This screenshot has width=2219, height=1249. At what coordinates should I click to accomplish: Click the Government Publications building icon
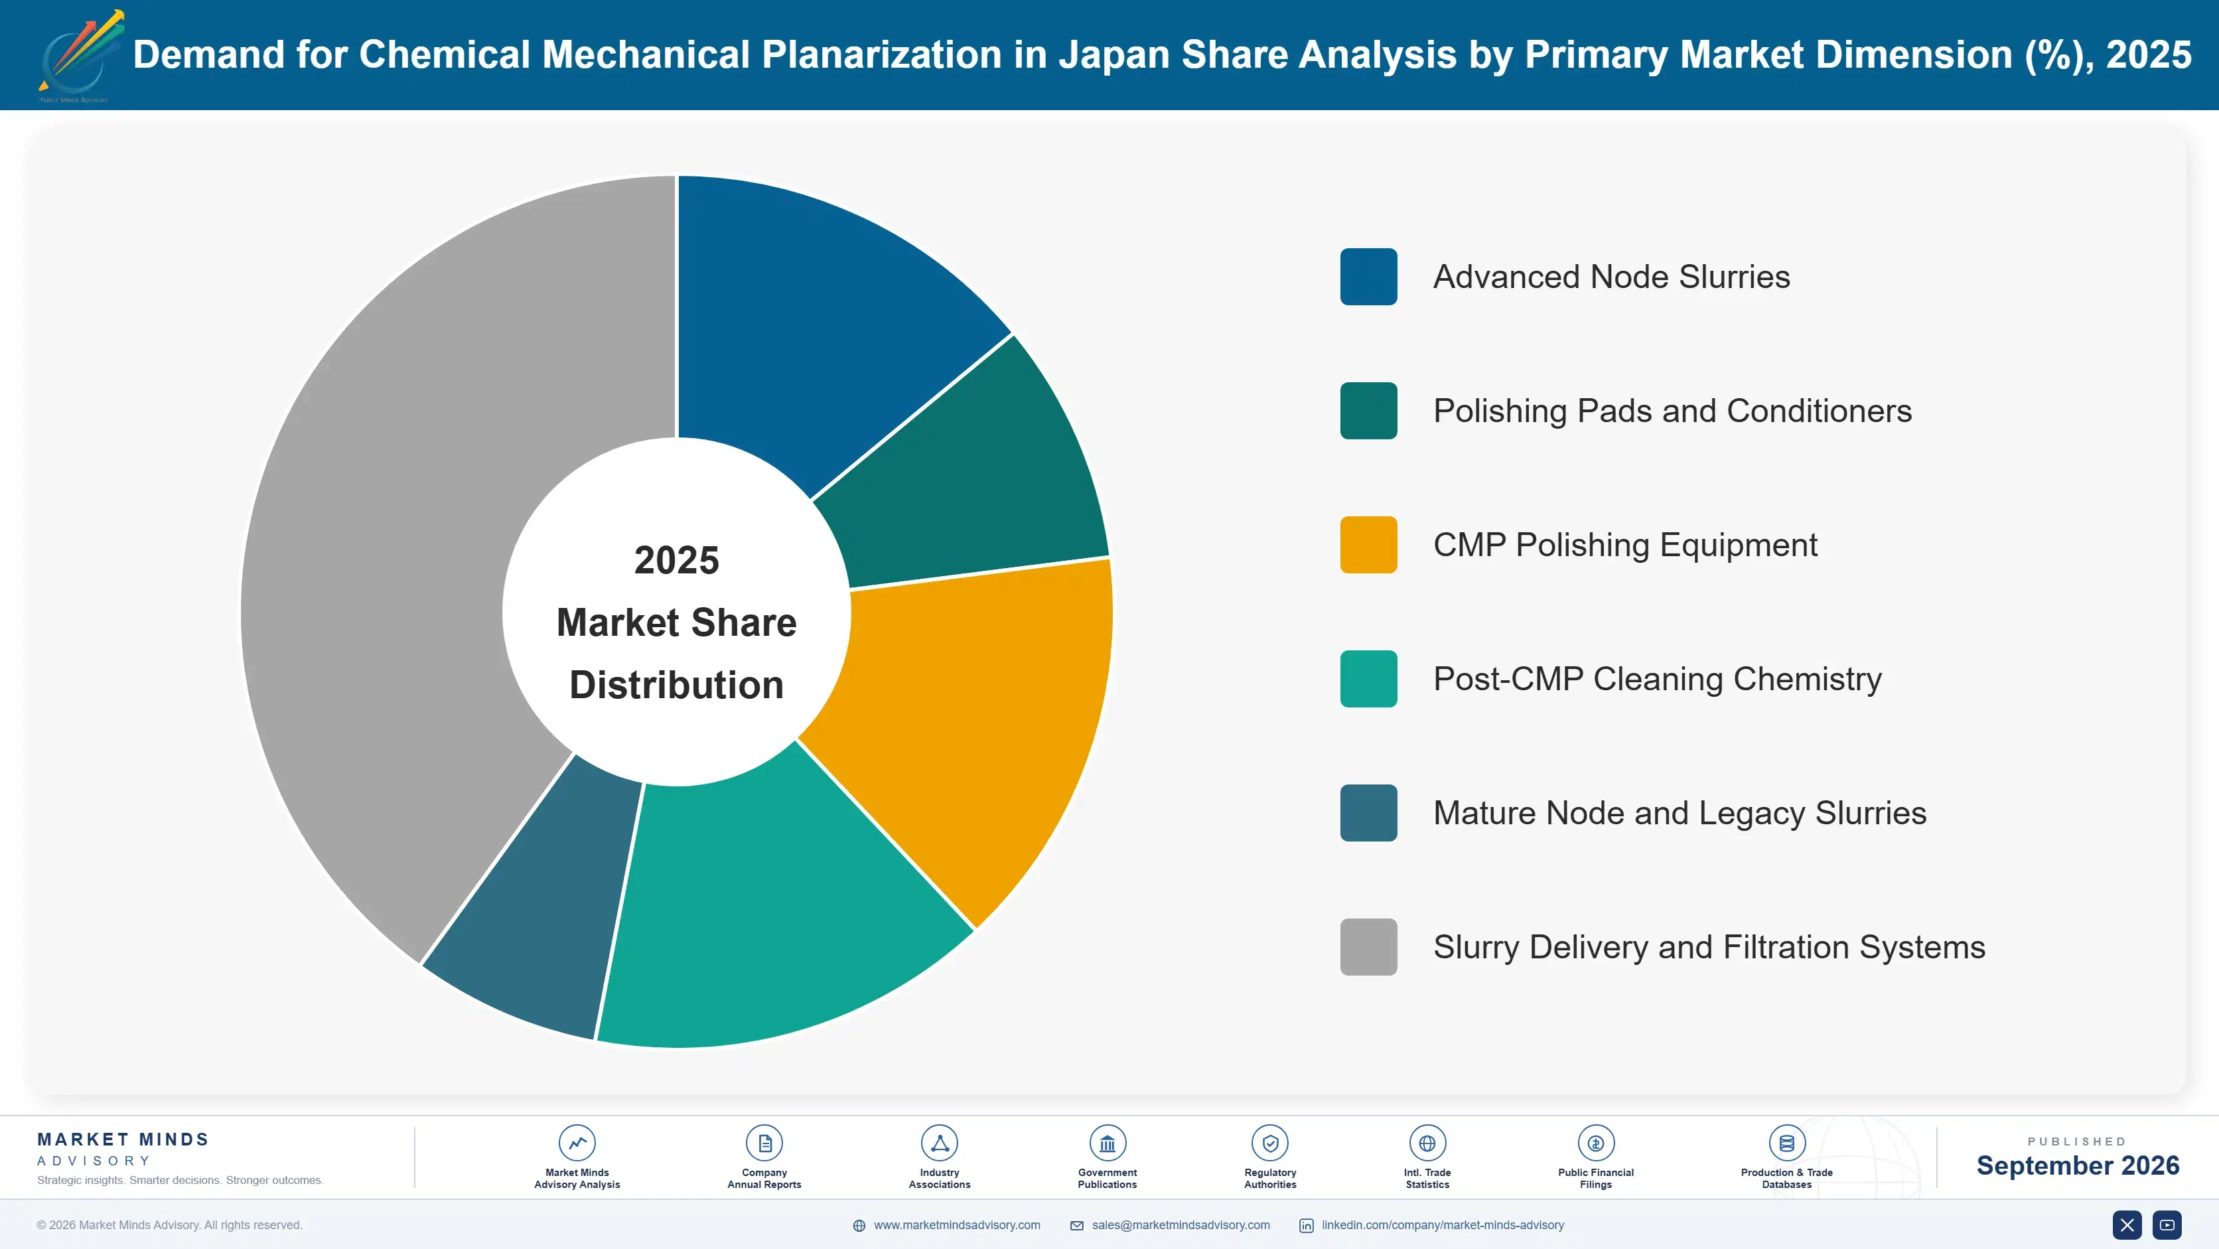(x=1107, y=1143)
